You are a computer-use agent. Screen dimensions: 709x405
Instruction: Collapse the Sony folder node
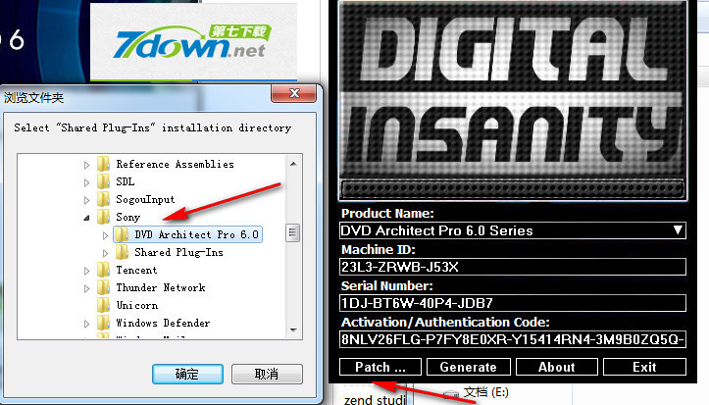[86, 218]
